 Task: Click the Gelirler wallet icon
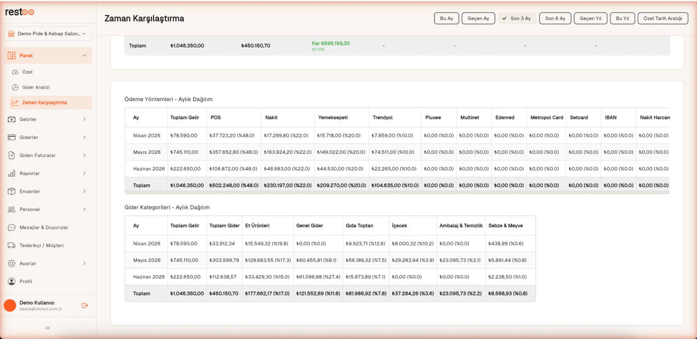click(x=11, y=119)
